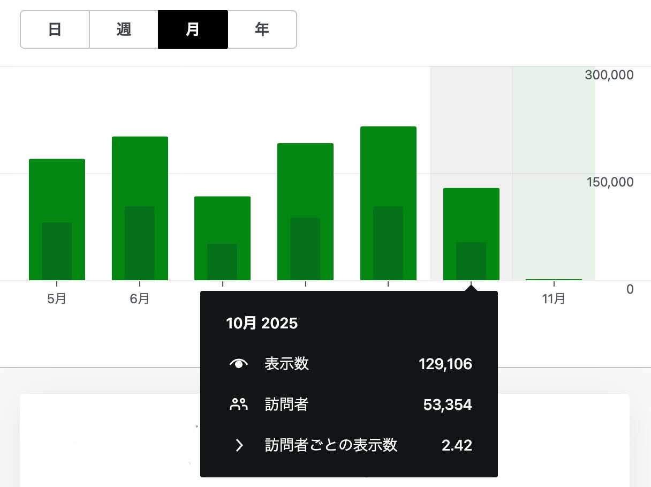651x487 pixels.
Task: Switch to the 年 (year) view tab
Action: coord(262,29)
